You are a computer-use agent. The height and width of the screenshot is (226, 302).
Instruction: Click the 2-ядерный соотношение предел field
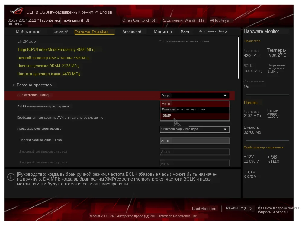[x=195, y=152]
